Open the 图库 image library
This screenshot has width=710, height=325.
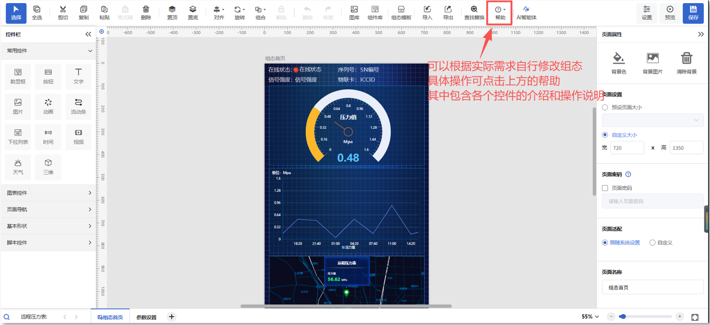click(x=354, y=13)
